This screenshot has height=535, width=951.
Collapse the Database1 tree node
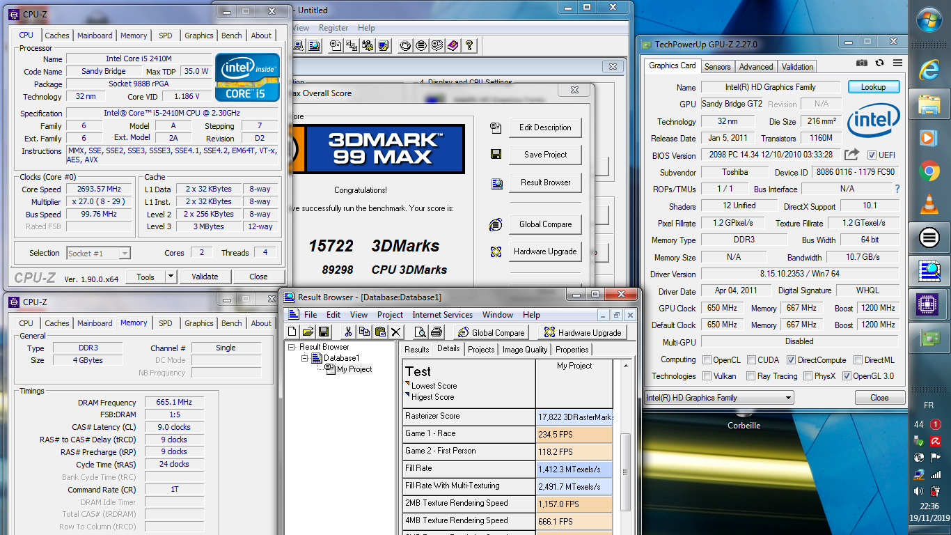(305, 358)
